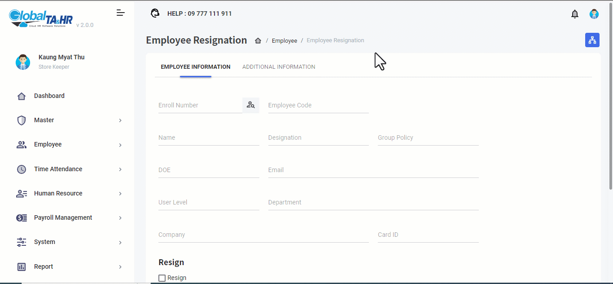Viewport: 613px width, 284px height.
Task: Switch to the Additional Information tab
Action: 279,67
